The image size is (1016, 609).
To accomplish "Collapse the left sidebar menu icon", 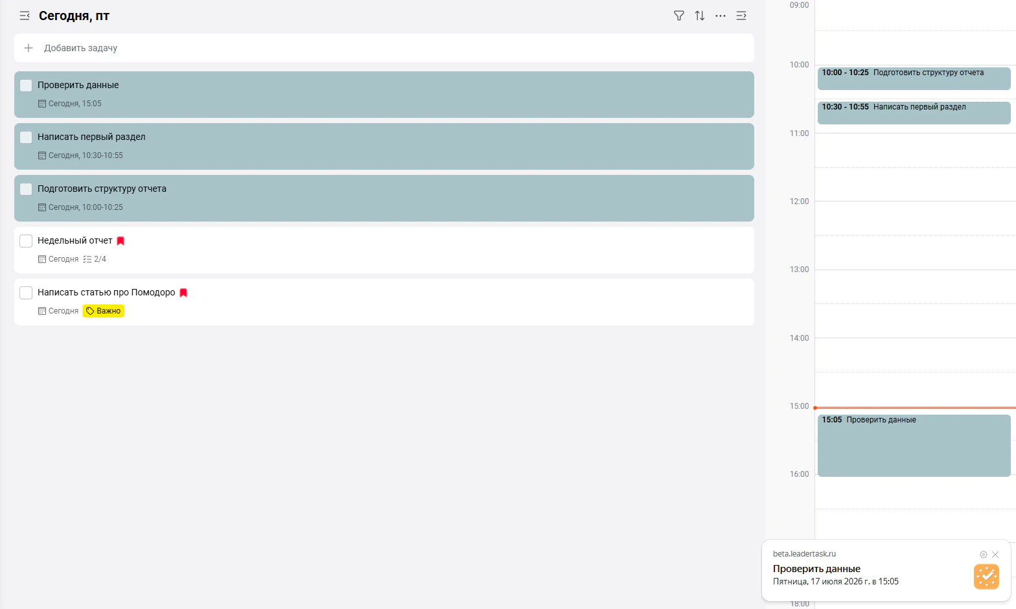I will [x=25, y=16].
